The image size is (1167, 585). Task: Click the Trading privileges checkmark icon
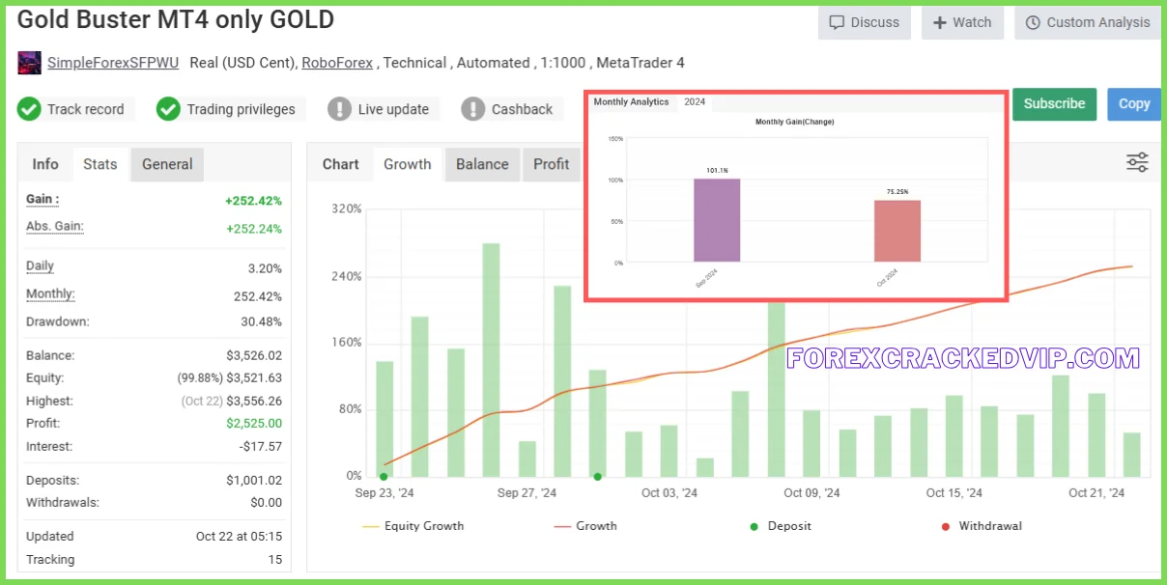169,109
